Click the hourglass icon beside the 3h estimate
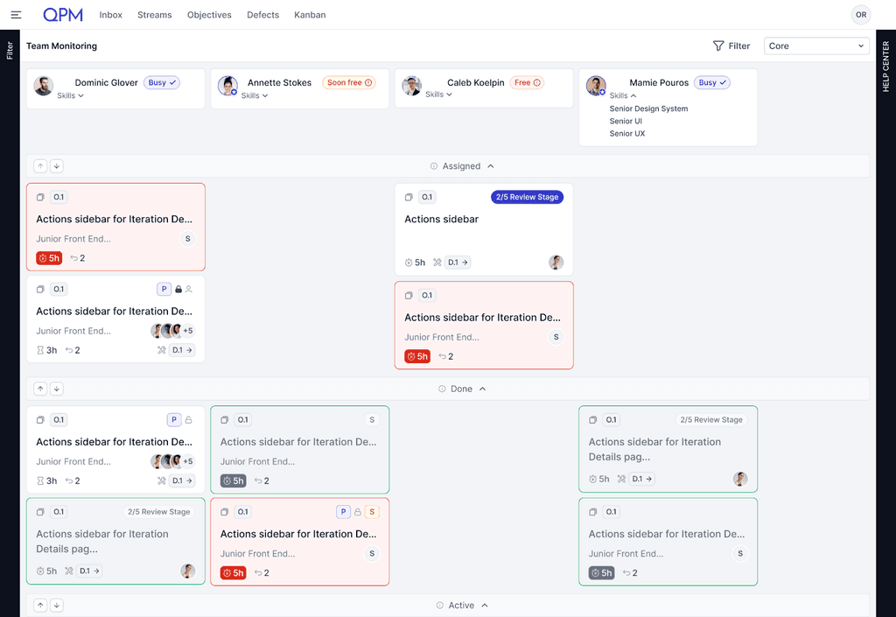Image resolution: width=896 pixels, height=617 pixels. click(x=41, y=349)
